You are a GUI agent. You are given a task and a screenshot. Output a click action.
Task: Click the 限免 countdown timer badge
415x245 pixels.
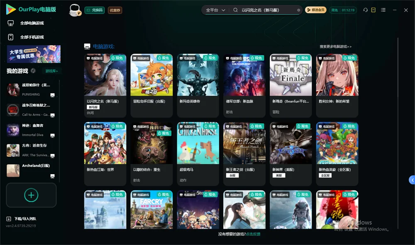[x=343, y=10]
